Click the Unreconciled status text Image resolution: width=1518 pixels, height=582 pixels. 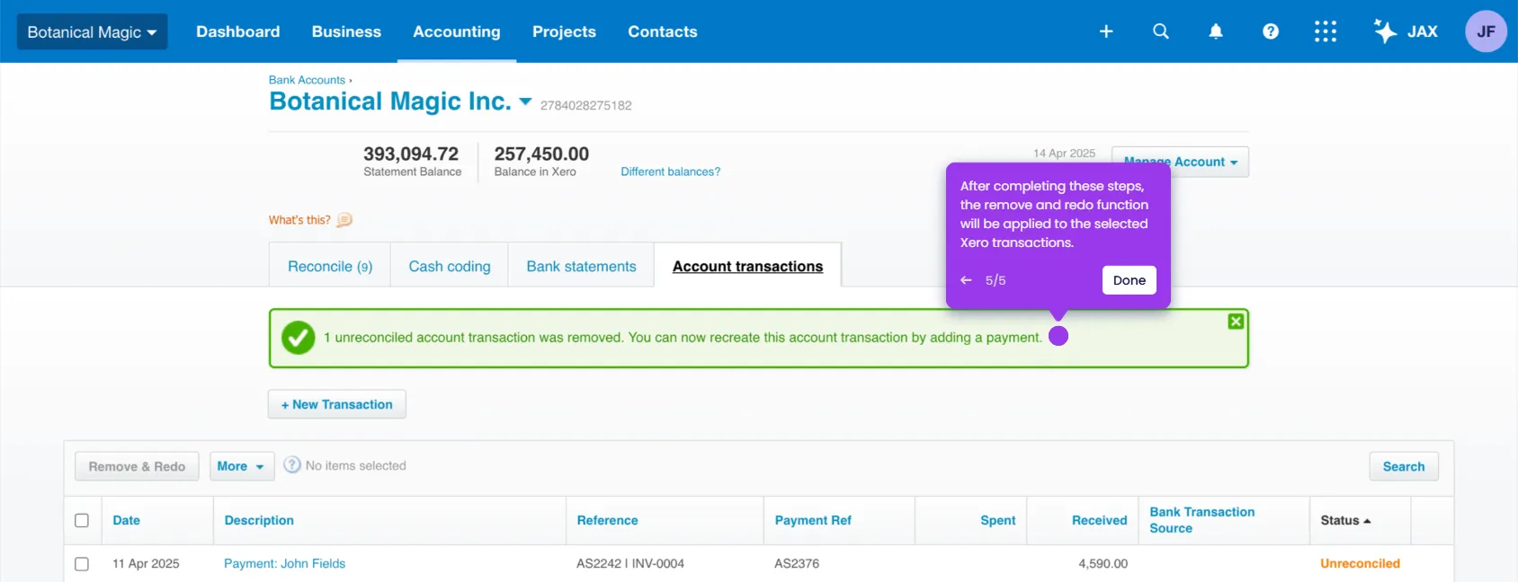[x=1360, y=564]
